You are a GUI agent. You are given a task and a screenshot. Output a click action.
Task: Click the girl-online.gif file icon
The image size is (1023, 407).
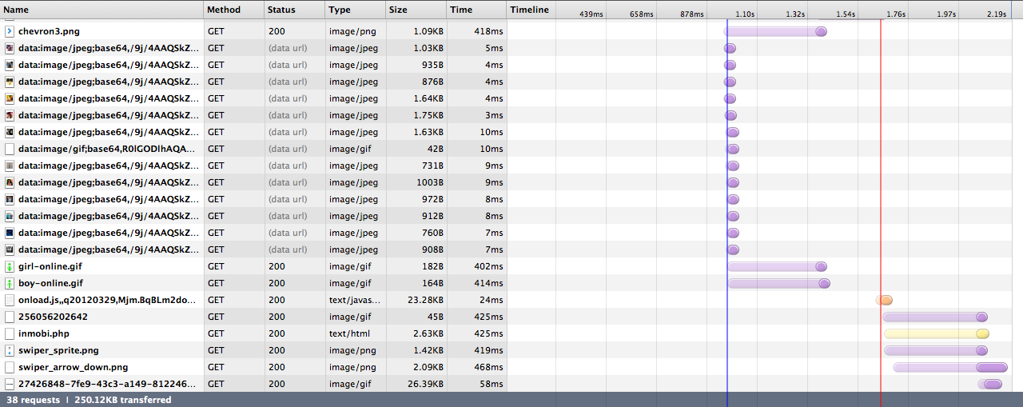click(x=10, y=266)
